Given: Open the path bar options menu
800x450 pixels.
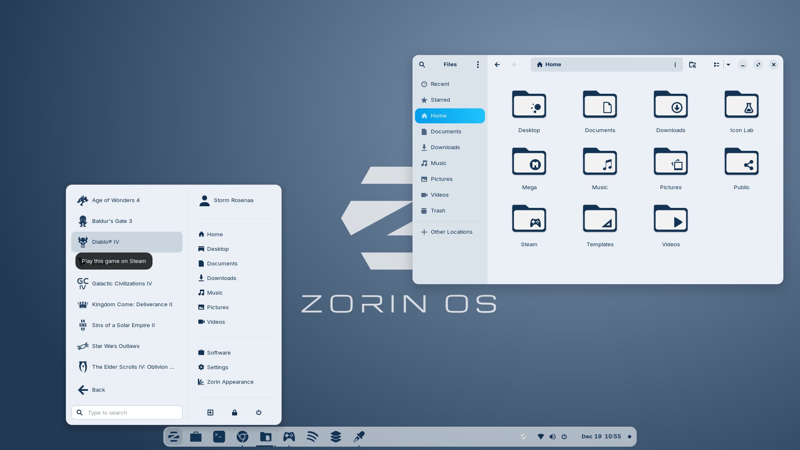Looking at the screenshot, I should [675, 65].
